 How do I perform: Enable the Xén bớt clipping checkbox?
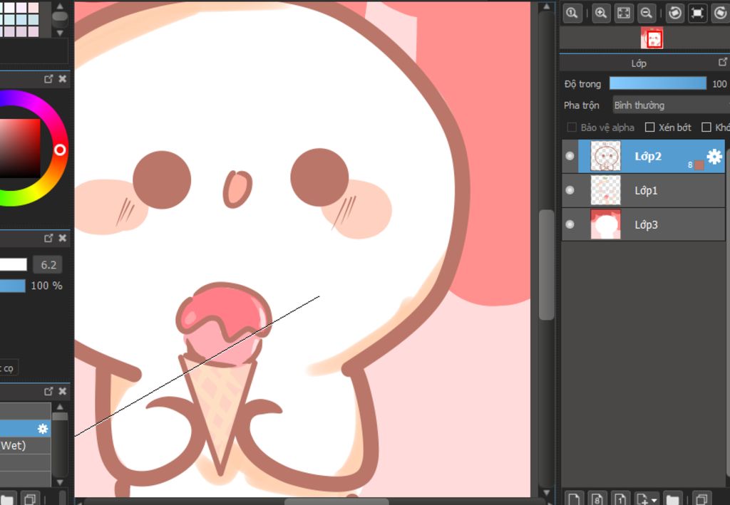click(650, 127)
